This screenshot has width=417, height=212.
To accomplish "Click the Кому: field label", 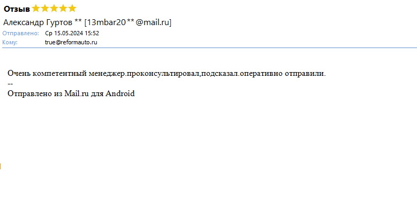I will [10, 42].
